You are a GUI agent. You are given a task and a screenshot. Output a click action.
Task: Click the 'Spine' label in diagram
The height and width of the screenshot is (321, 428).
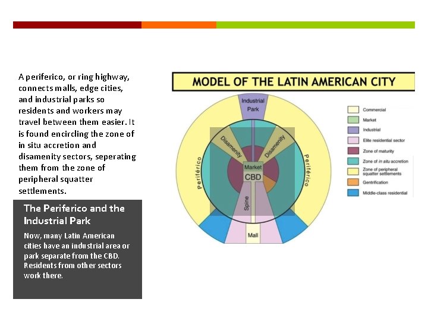247,203
